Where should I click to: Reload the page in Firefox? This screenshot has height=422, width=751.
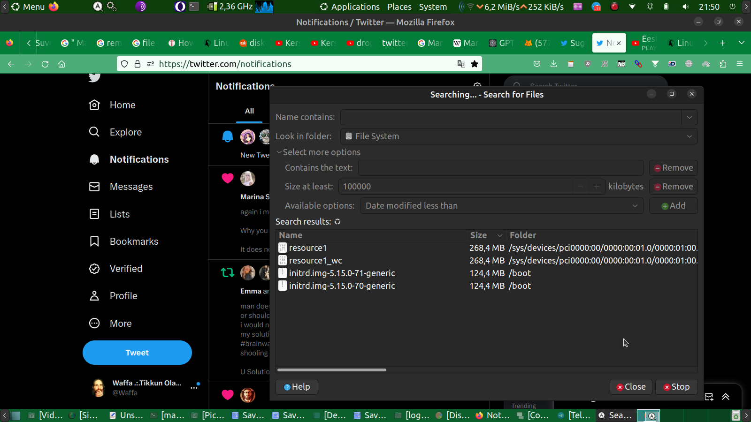click(45, 64)
